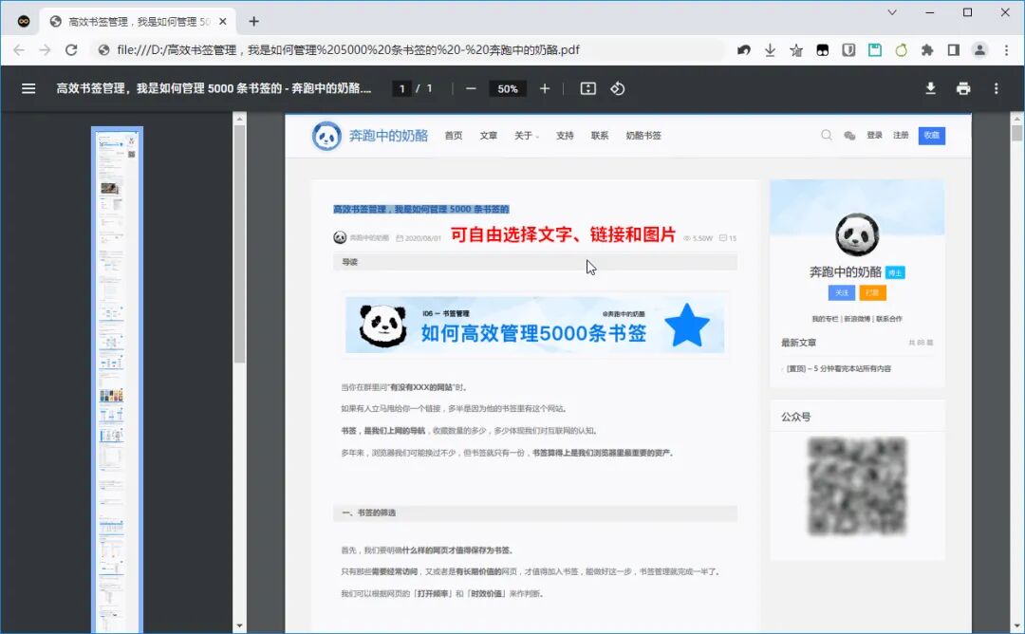Download the PDF file
Screen dimensions: 1025x634
[930, 88]
